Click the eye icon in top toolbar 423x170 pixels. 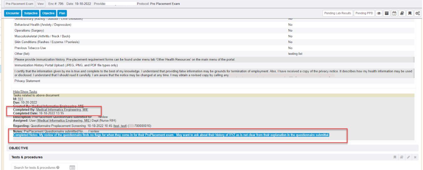pos(379,13)
